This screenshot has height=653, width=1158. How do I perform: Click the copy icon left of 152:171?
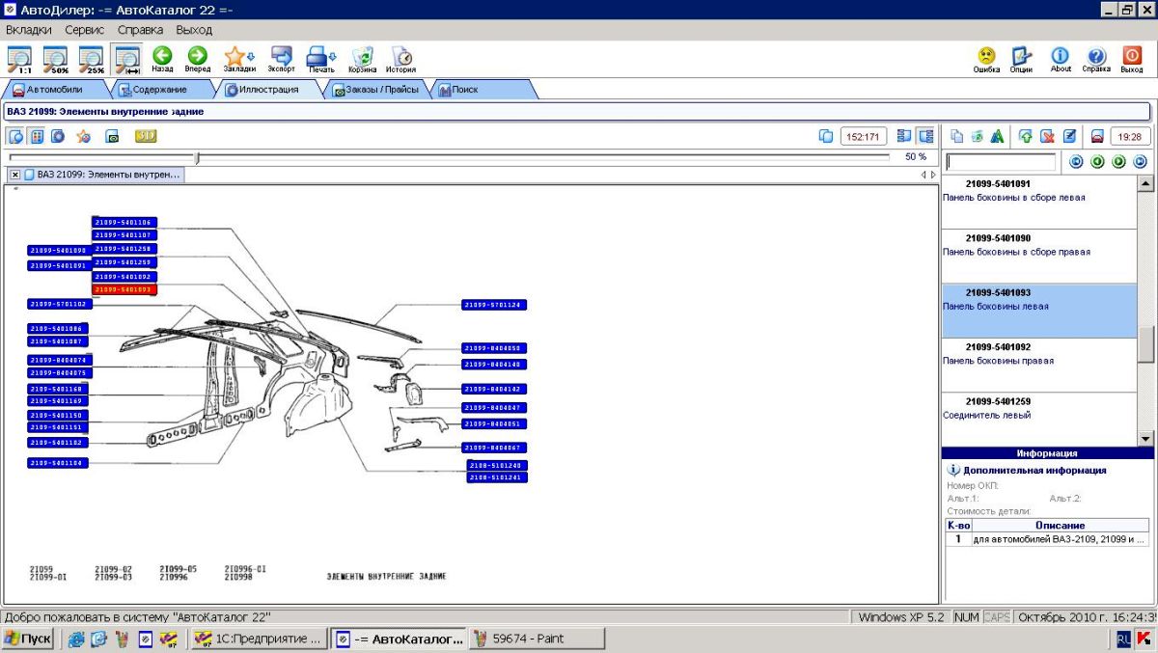825,136
